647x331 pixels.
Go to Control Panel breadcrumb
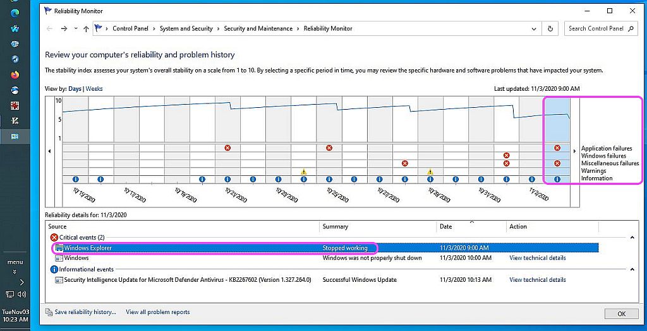(130, 28)
